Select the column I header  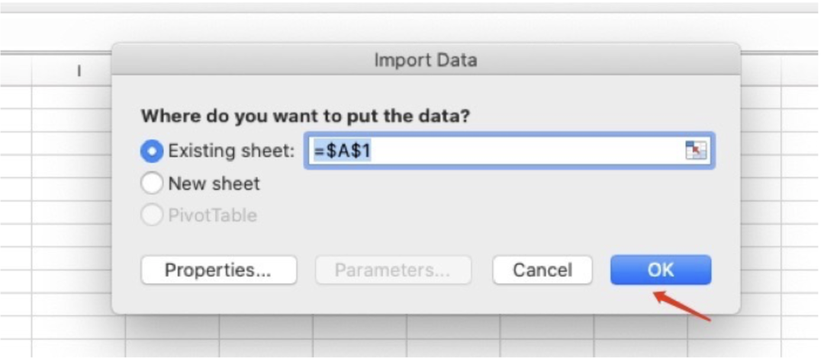pyautogui.click(x=78, y=71)
